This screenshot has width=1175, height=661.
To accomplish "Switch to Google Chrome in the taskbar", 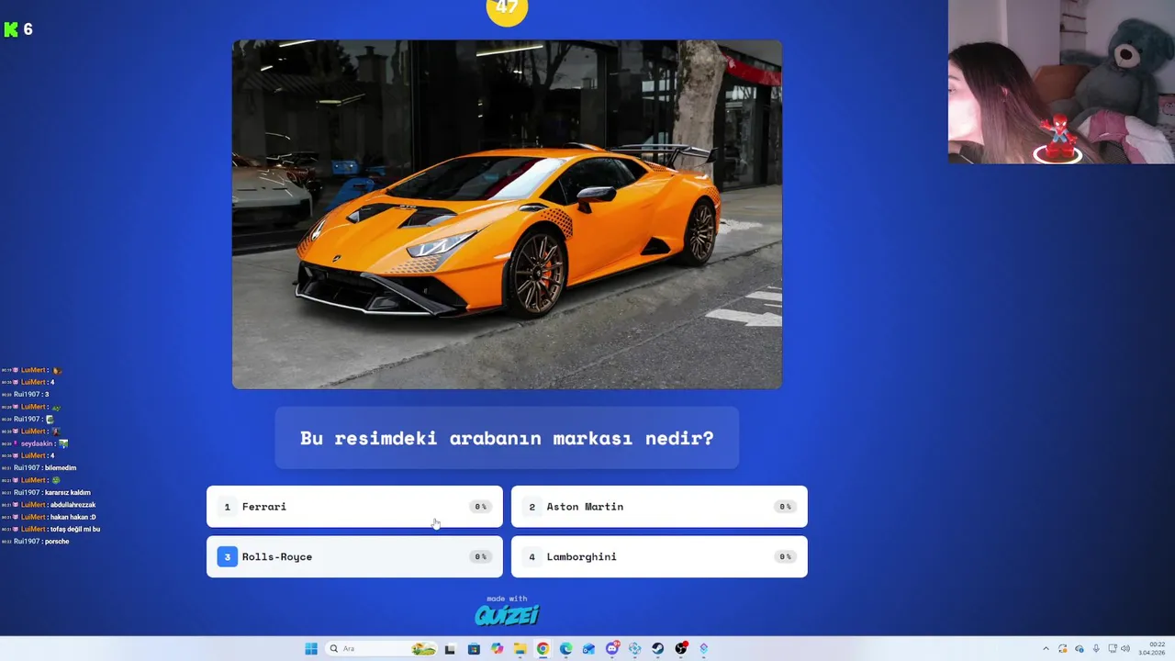I will [x=543, y=648].
